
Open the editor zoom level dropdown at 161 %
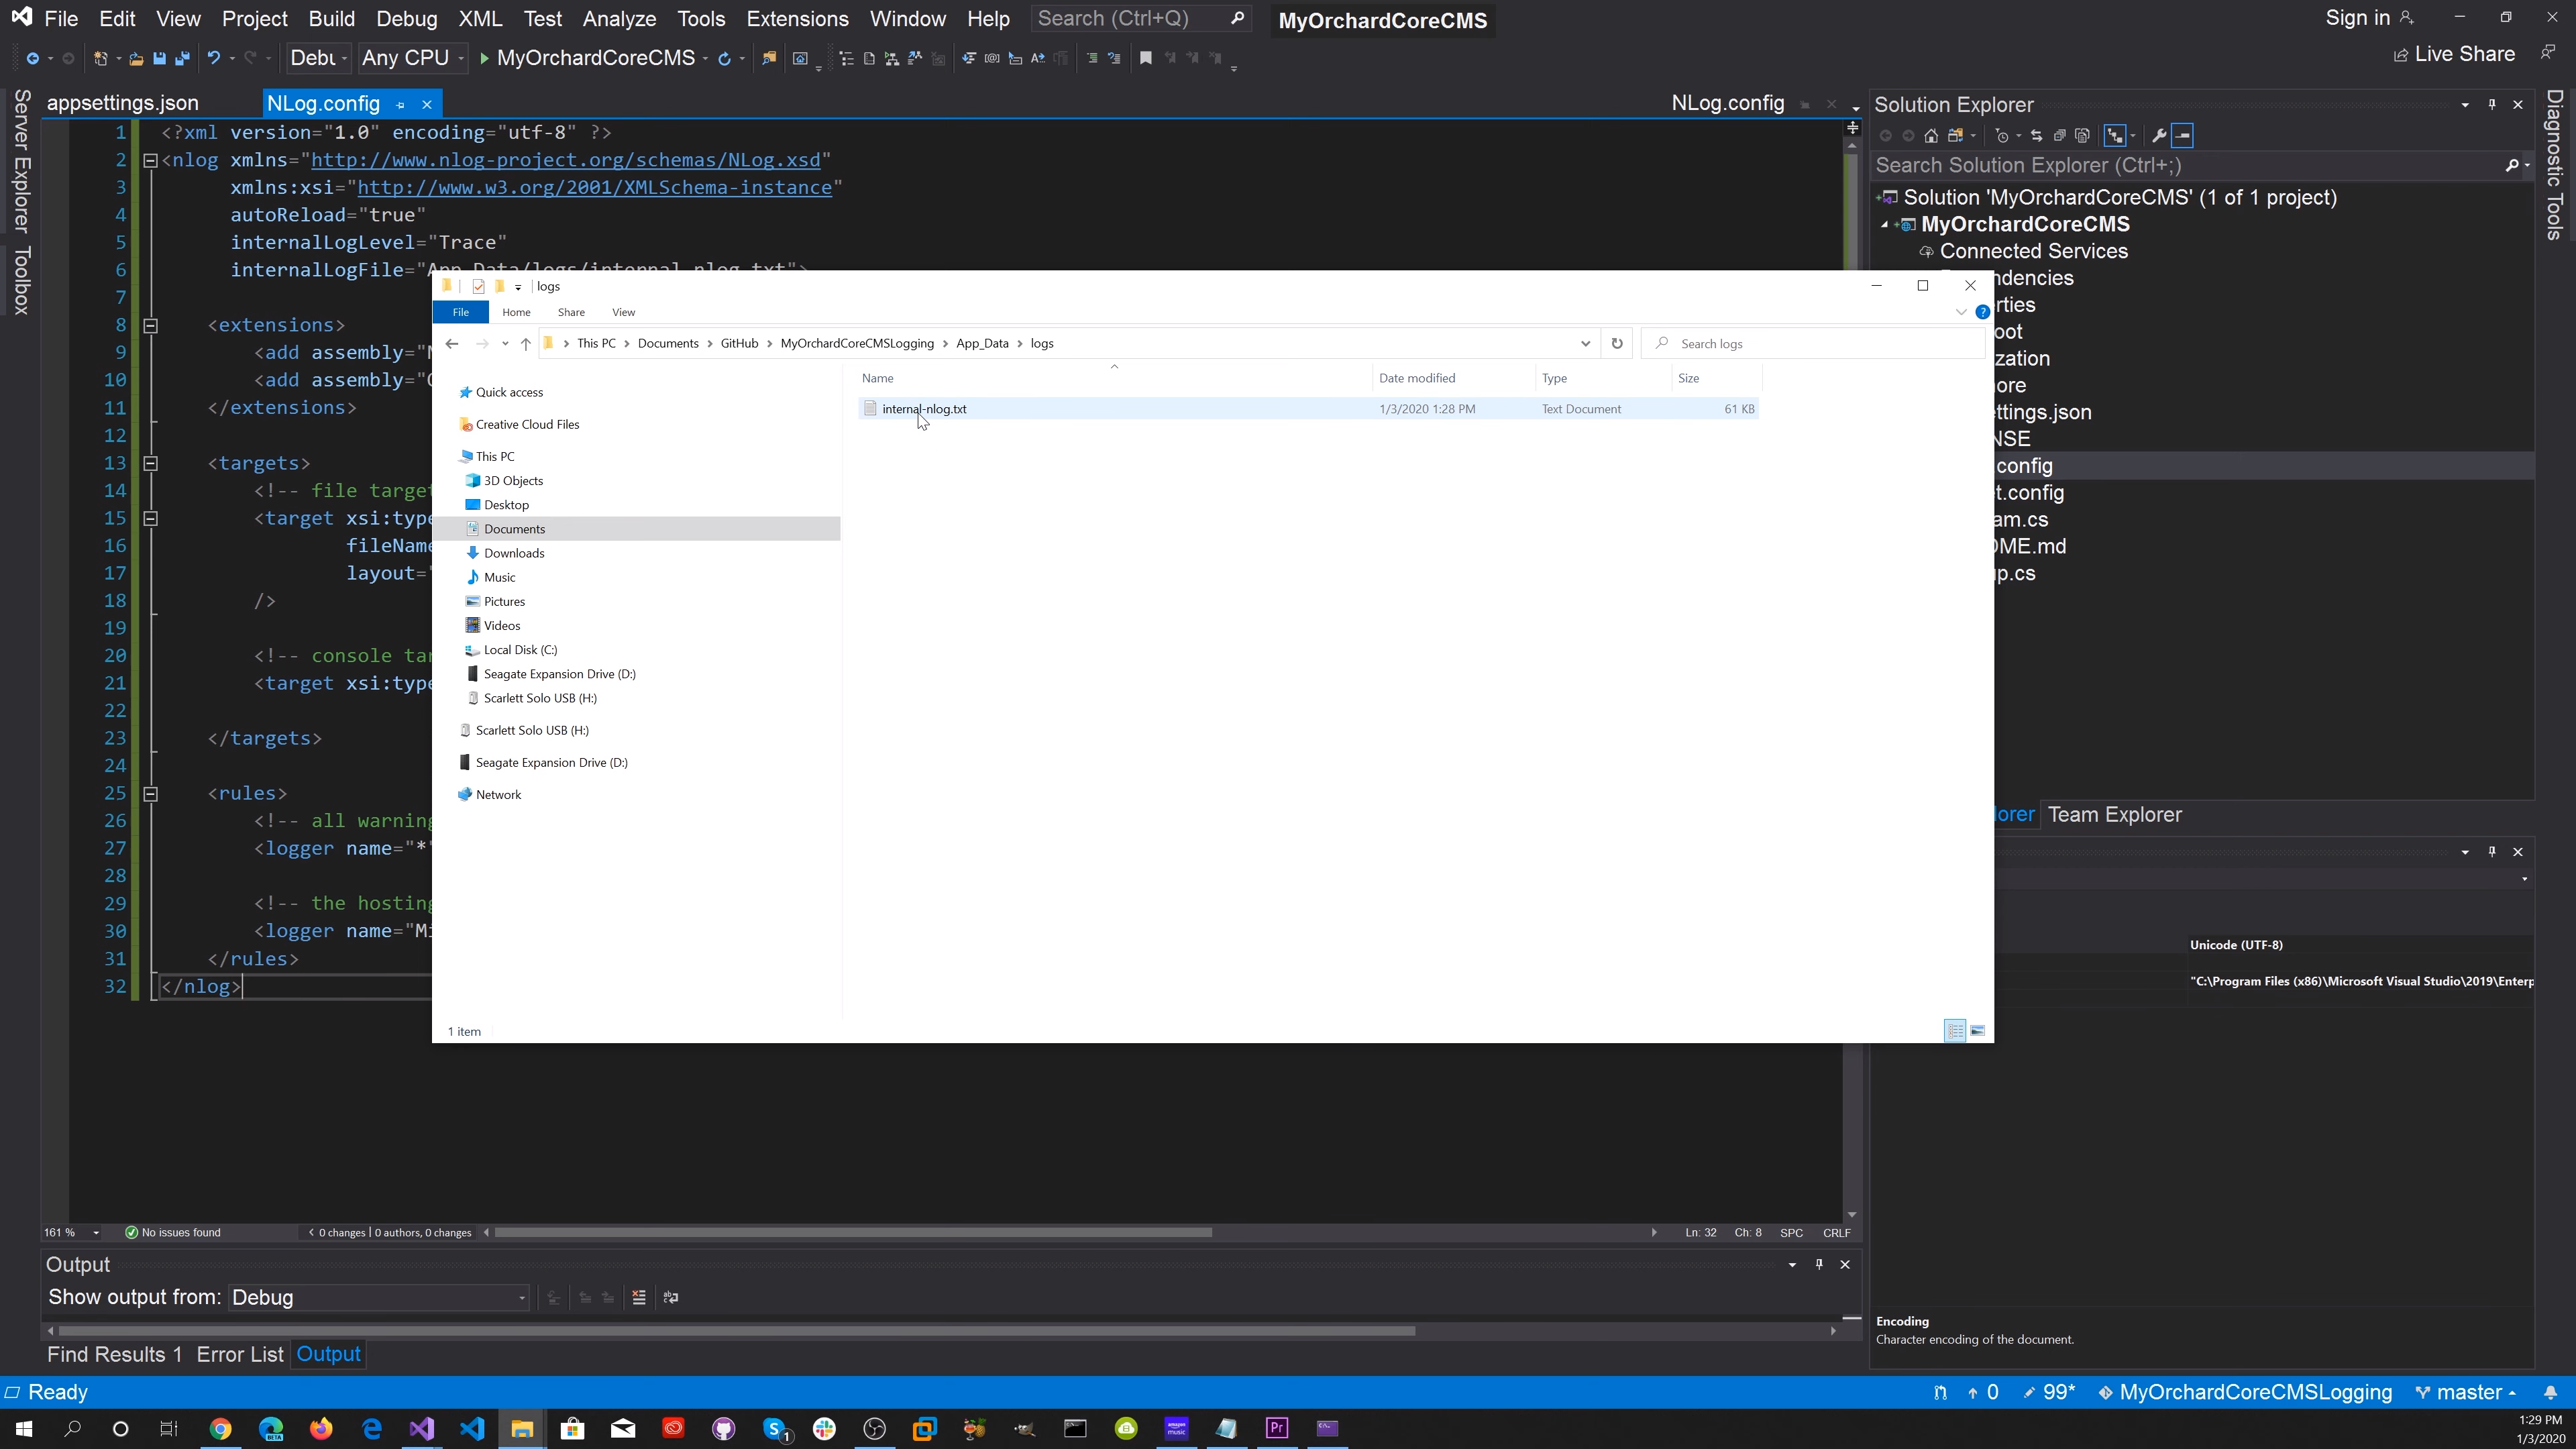(96, 1232)
